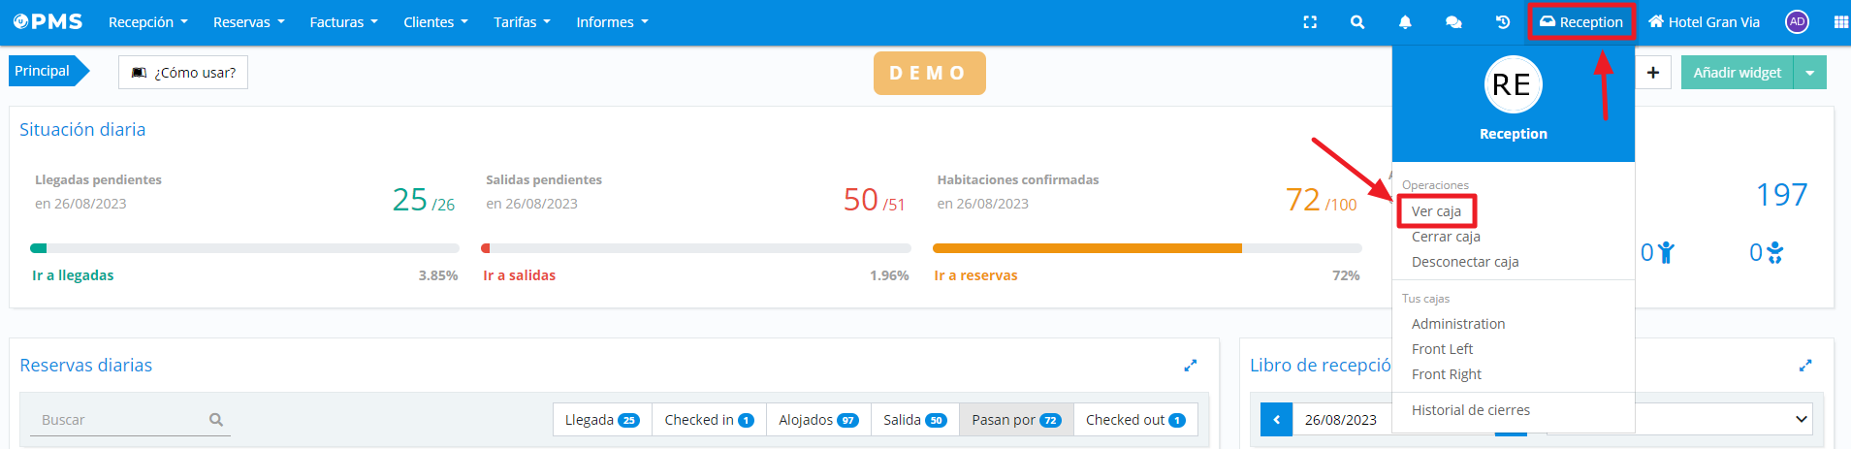This screenshot has width=1851, height=449.
Task: Follow the Ir a llegadas link
Action: pyautogui.click(x=73, y=275)
